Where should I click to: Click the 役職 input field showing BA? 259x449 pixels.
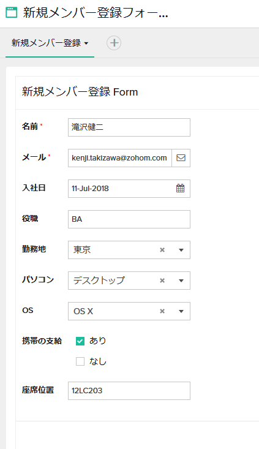coord(129,219)
